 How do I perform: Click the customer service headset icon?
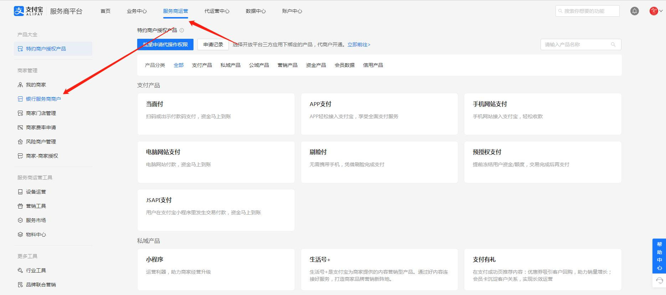659,280
